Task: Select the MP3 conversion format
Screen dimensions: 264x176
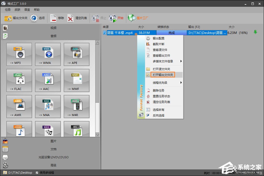Action: click(19, 54)
